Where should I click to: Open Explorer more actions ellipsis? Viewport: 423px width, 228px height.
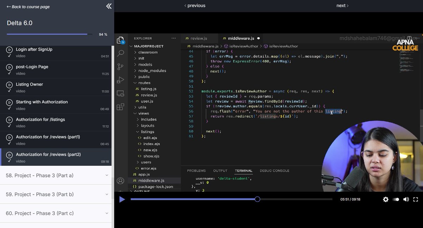tap(173, 38)
